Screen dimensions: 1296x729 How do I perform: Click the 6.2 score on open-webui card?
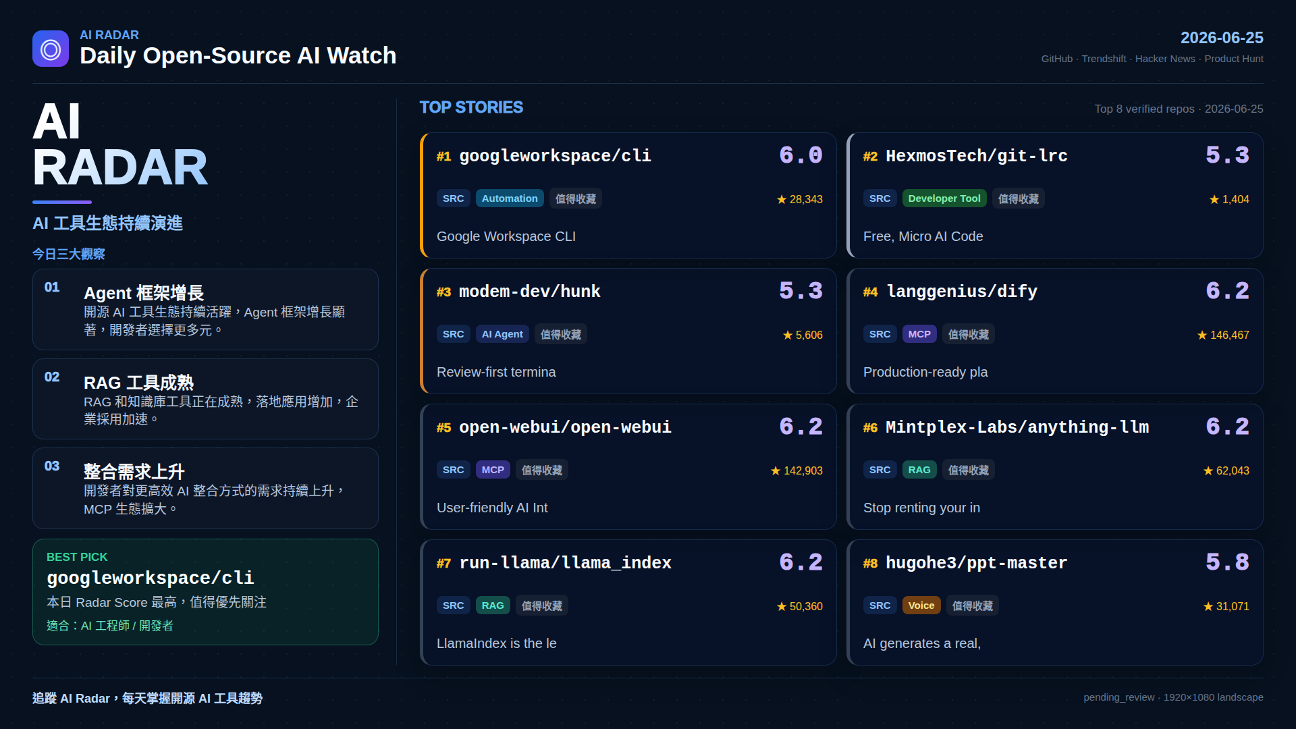[x=801, y=427]
